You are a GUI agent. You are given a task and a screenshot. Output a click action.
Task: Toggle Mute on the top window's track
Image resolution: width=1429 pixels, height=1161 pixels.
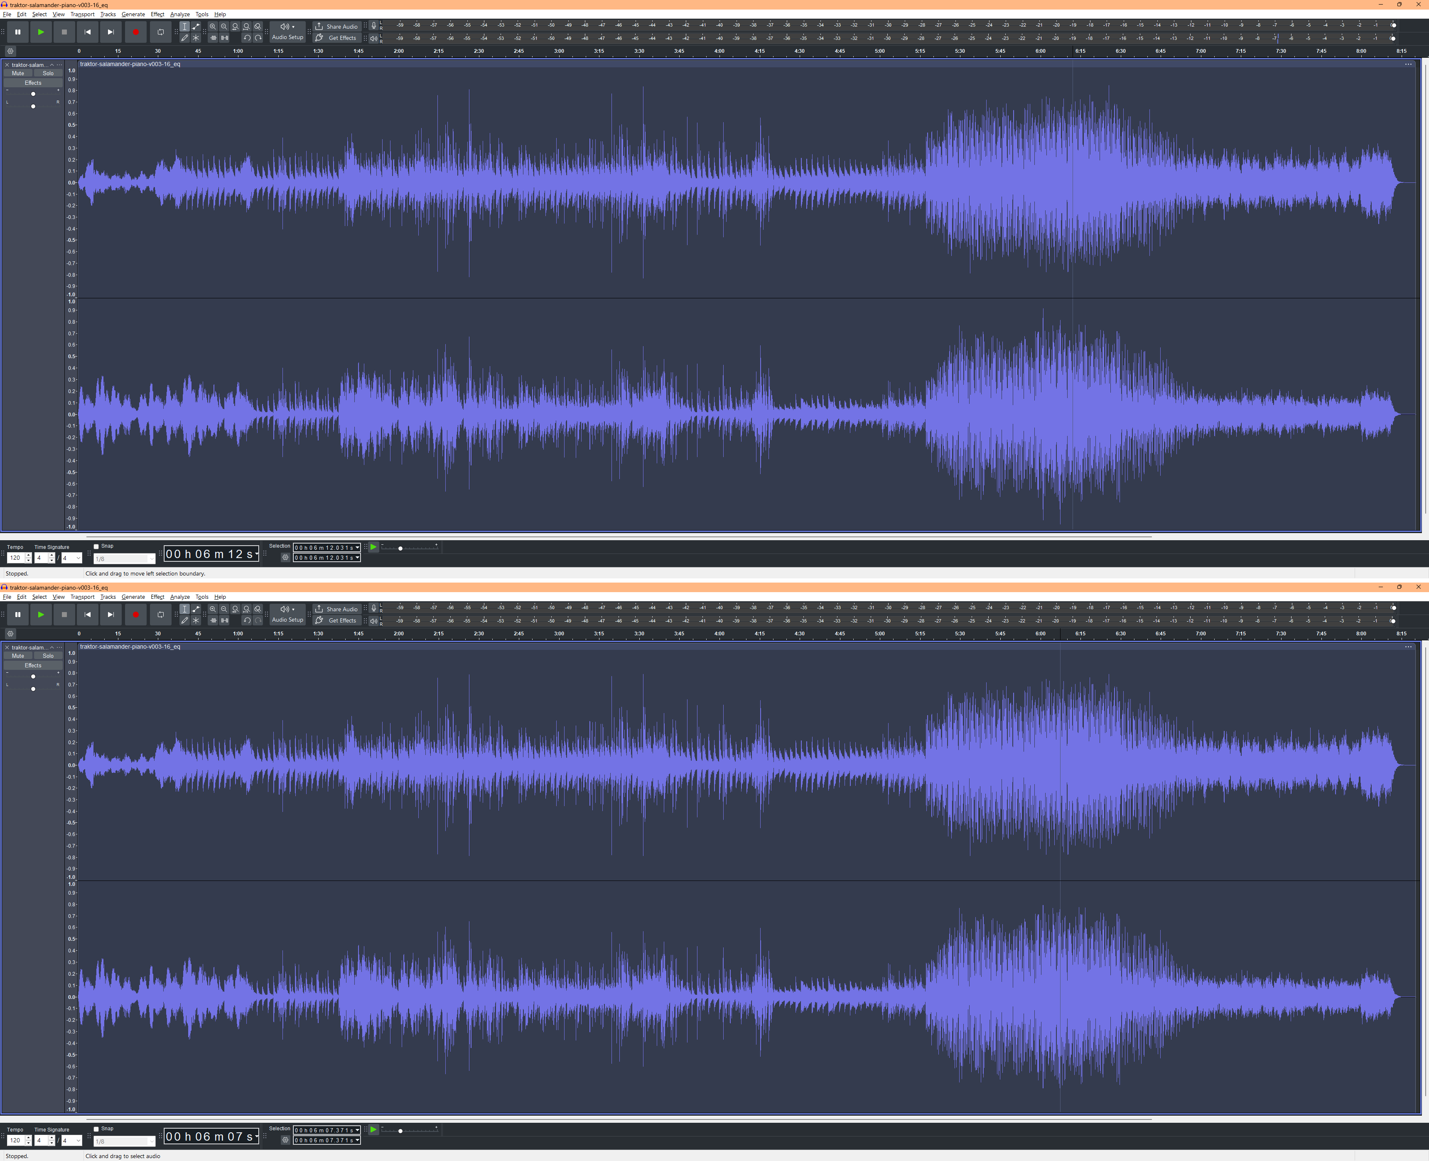pos(18,74)
